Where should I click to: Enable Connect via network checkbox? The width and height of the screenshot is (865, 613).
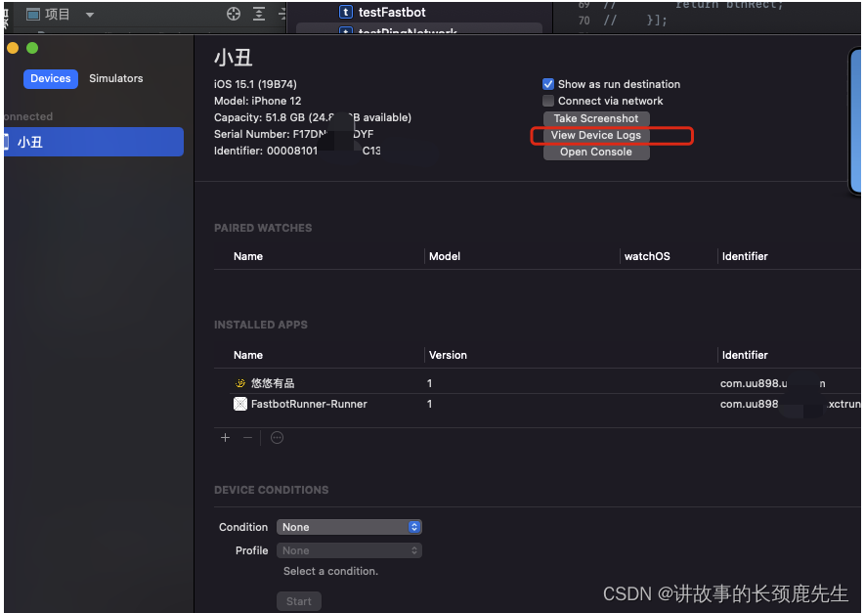(547, 101)
